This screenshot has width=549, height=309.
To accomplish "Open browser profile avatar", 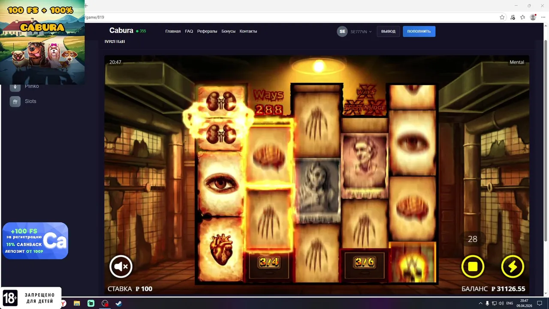I will (533, 17).
